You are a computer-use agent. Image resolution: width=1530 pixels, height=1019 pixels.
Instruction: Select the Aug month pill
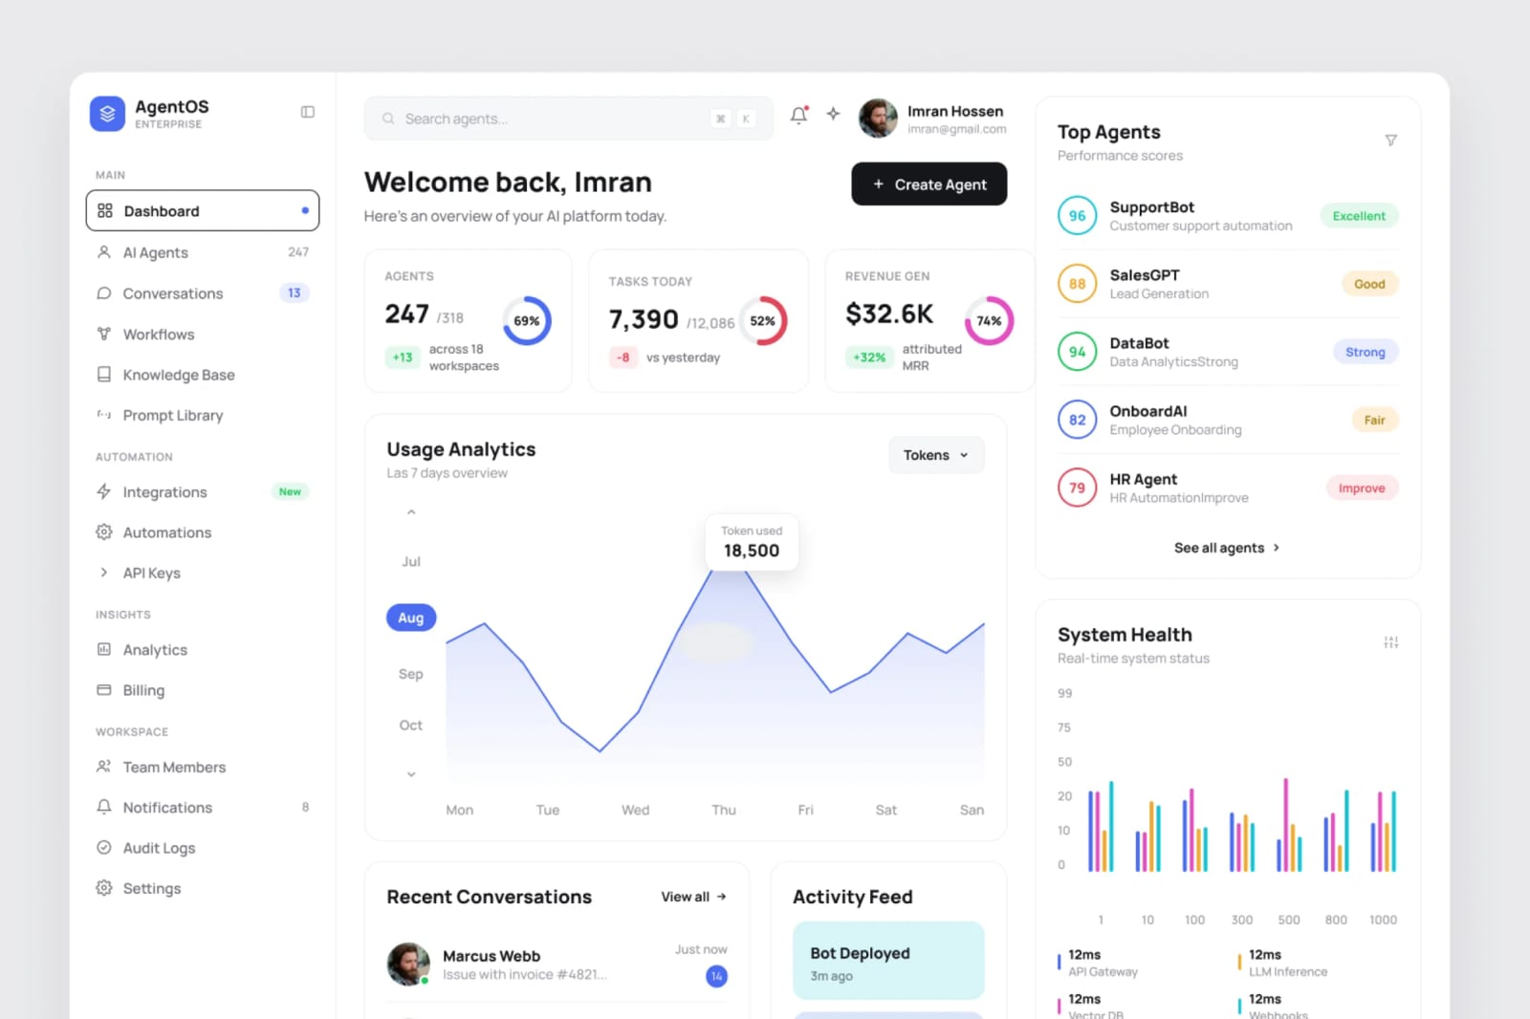pyautogui.click(x=411, y=618)
